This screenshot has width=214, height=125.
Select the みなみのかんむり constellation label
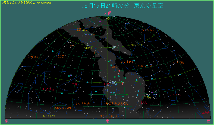(117, 103)
